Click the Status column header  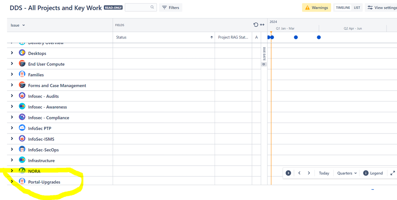[164, 37]
